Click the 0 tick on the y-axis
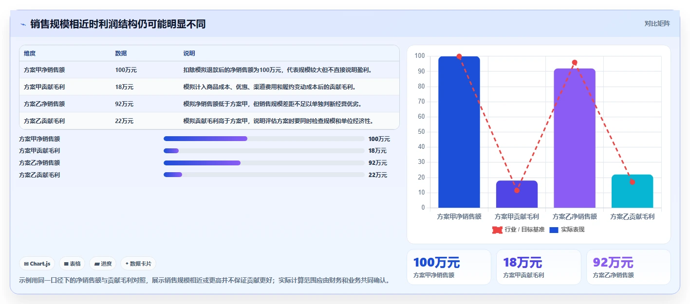 pyautogui.click(x=423, y=208)
